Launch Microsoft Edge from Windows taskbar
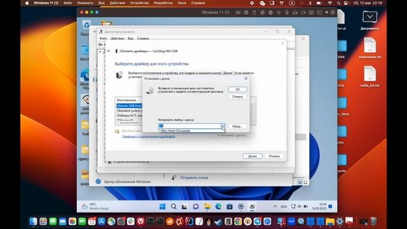 218,207
